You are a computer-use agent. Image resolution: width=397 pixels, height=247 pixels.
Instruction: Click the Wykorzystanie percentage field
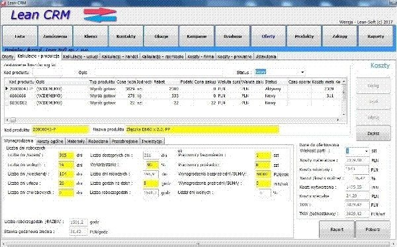pos(153,165)
